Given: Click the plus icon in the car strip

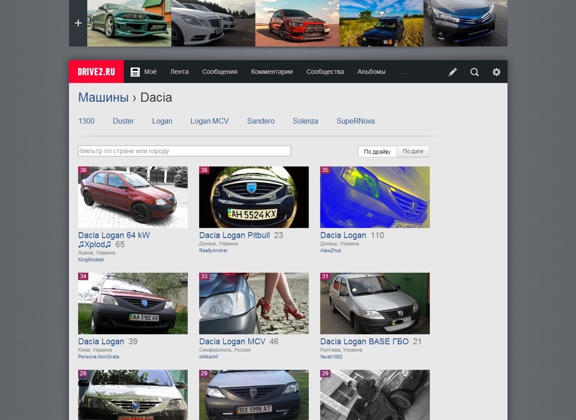Looking at the screenshot, I should tap(78, 23).
